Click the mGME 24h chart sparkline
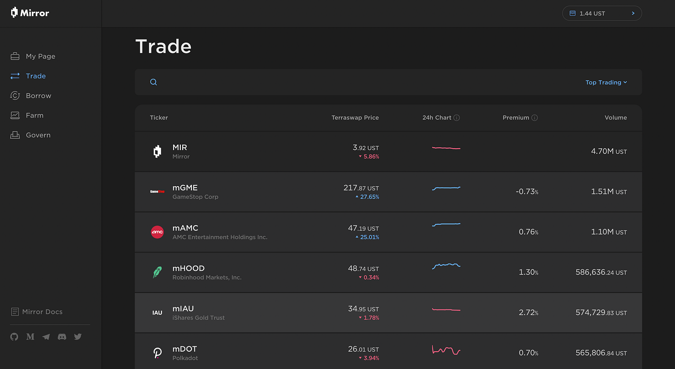The height and width of the screenshot is (369, 675). pos(446,188)
